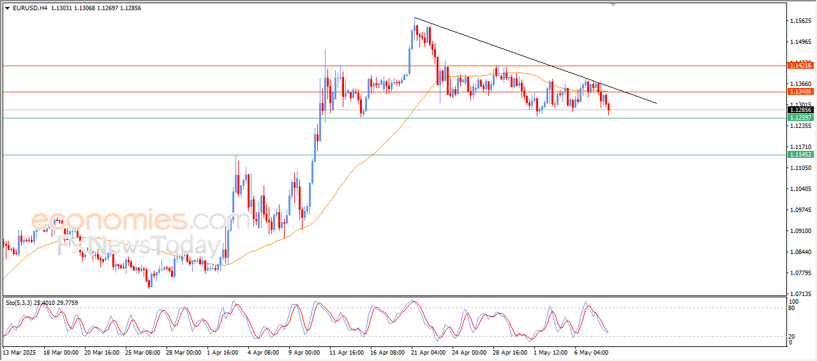Viewport: 817px width, 361px height.
Task: Click the 1.13660 price axis label
Action: coord(800,84)
